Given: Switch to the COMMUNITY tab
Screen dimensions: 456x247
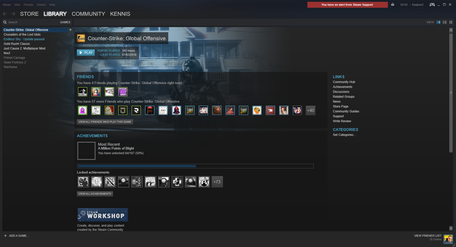Looking at the screenshot, I should tap(89, 14).
